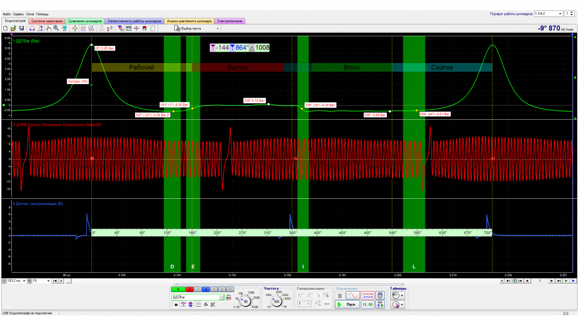Select the multi-waveform display mode button
This screenshot has height=317, width=581.
point(368,295)
